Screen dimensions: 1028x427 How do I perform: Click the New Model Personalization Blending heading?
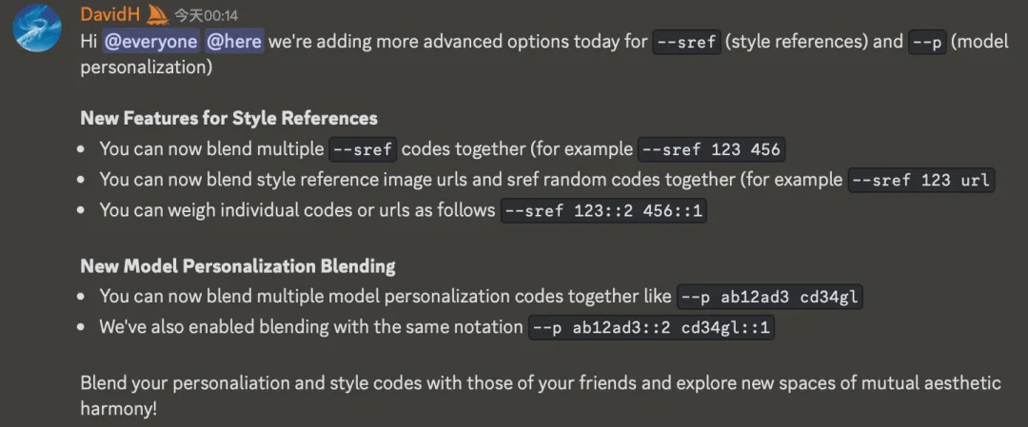point(238,266)
